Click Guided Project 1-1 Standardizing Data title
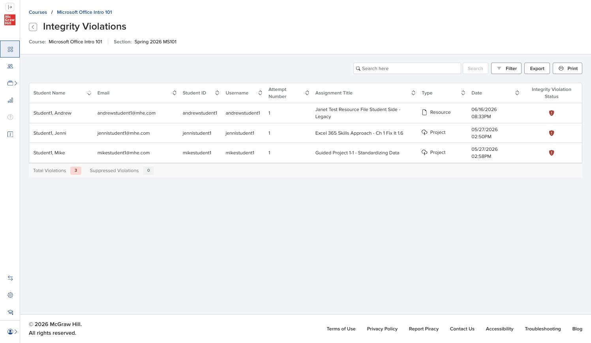Viewport: 591px width, 343px height. [357, 153]
